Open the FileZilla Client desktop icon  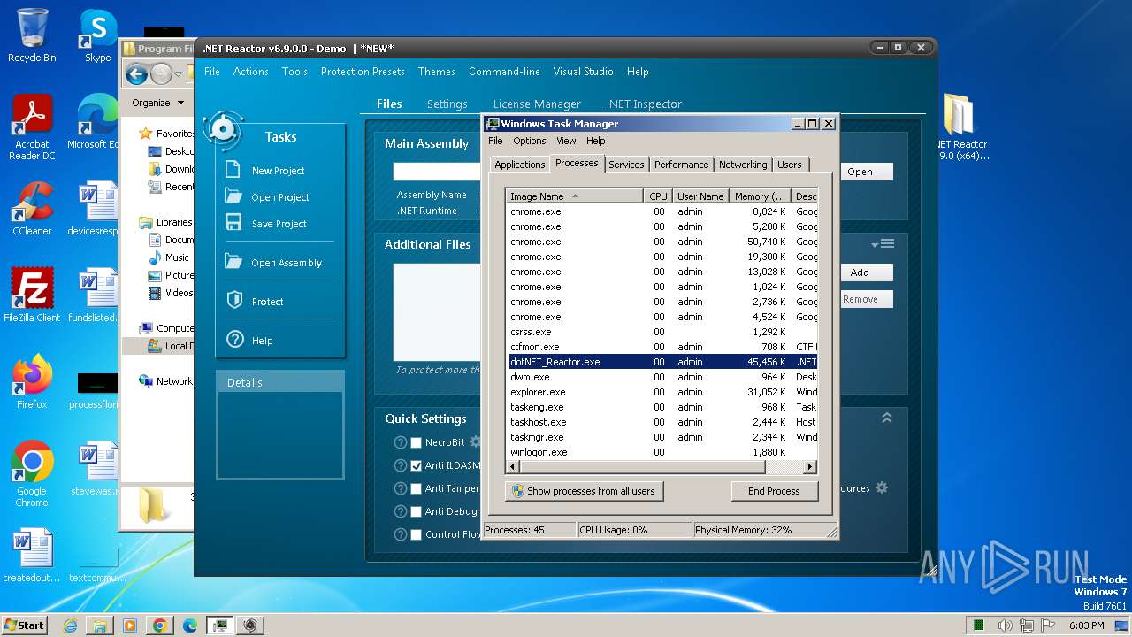(32, 295)
